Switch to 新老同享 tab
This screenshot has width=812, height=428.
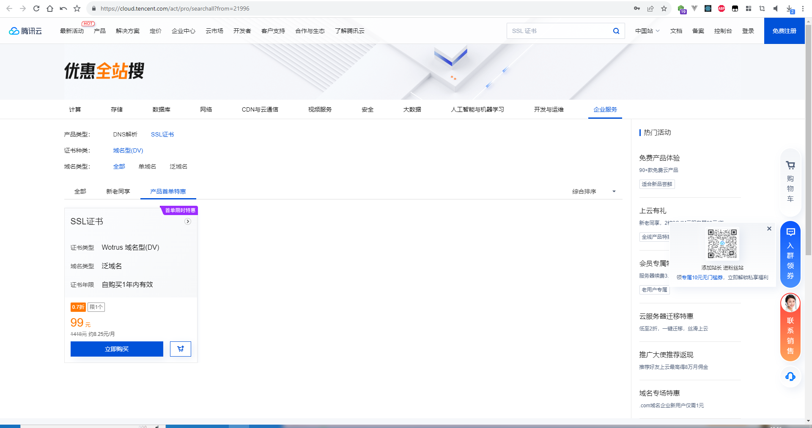(118, 191)
